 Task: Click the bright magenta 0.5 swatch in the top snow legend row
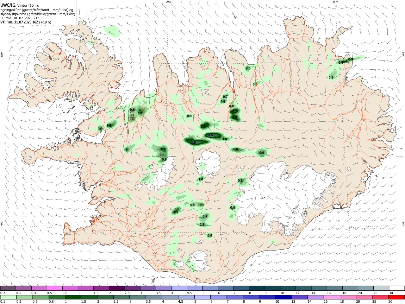55,288
